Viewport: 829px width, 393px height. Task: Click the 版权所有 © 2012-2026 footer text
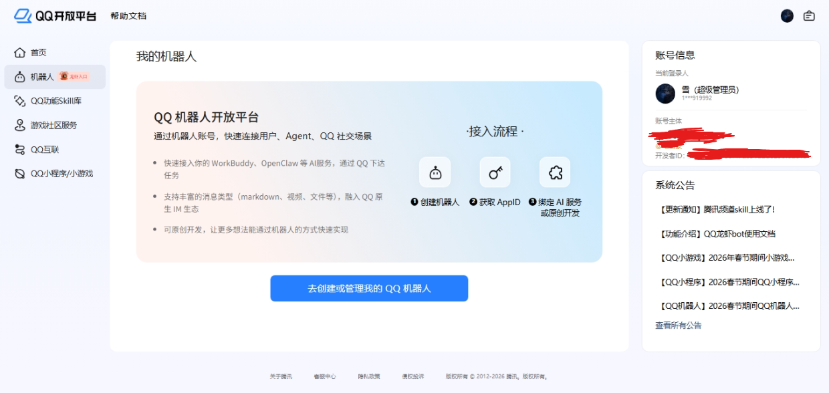497,376
